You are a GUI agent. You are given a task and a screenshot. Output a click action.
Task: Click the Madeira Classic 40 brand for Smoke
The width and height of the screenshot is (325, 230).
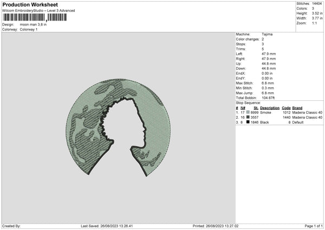[308, 112]
